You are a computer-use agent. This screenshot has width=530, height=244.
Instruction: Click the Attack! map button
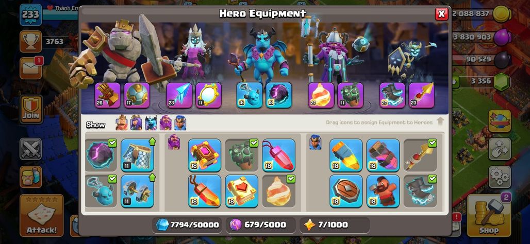pyautogui.click(x=42, y=215)
